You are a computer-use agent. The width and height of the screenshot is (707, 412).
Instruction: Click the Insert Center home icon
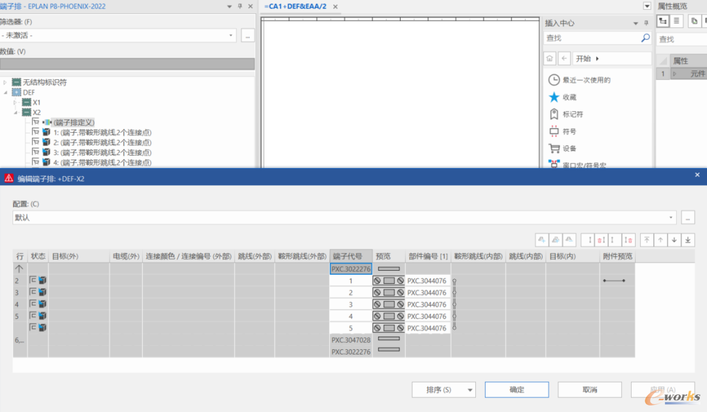pyautogui.click(x=550, y=59)
